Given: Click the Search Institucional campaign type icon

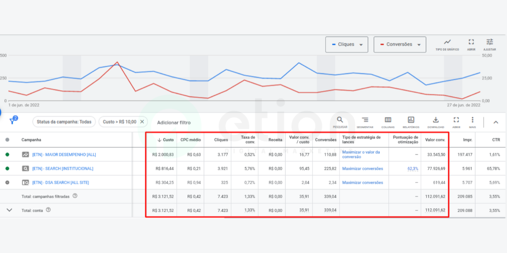Looking at the screenshot, I should 26,169.
